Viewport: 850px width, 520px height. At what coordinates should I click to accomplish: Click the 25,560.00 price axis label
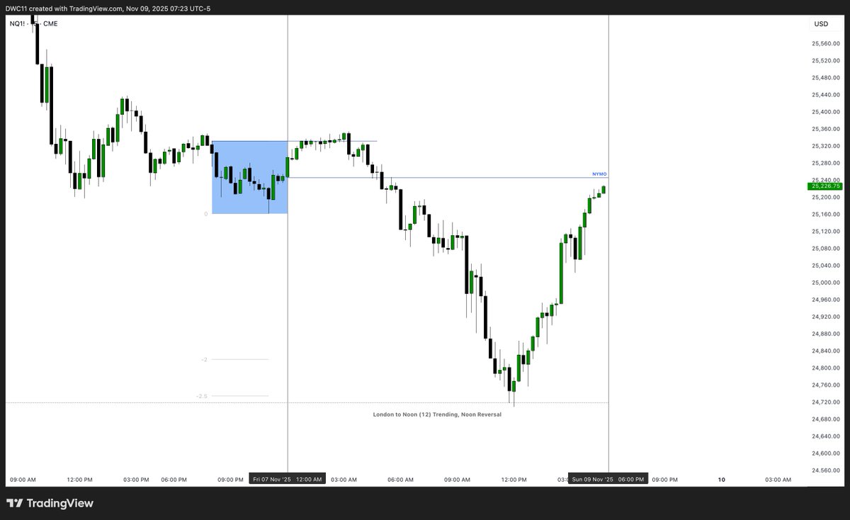(826, 44)
